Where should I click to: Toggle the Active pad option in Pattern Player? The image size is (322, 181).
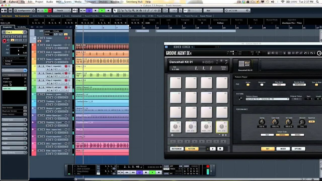click(248, 85)
